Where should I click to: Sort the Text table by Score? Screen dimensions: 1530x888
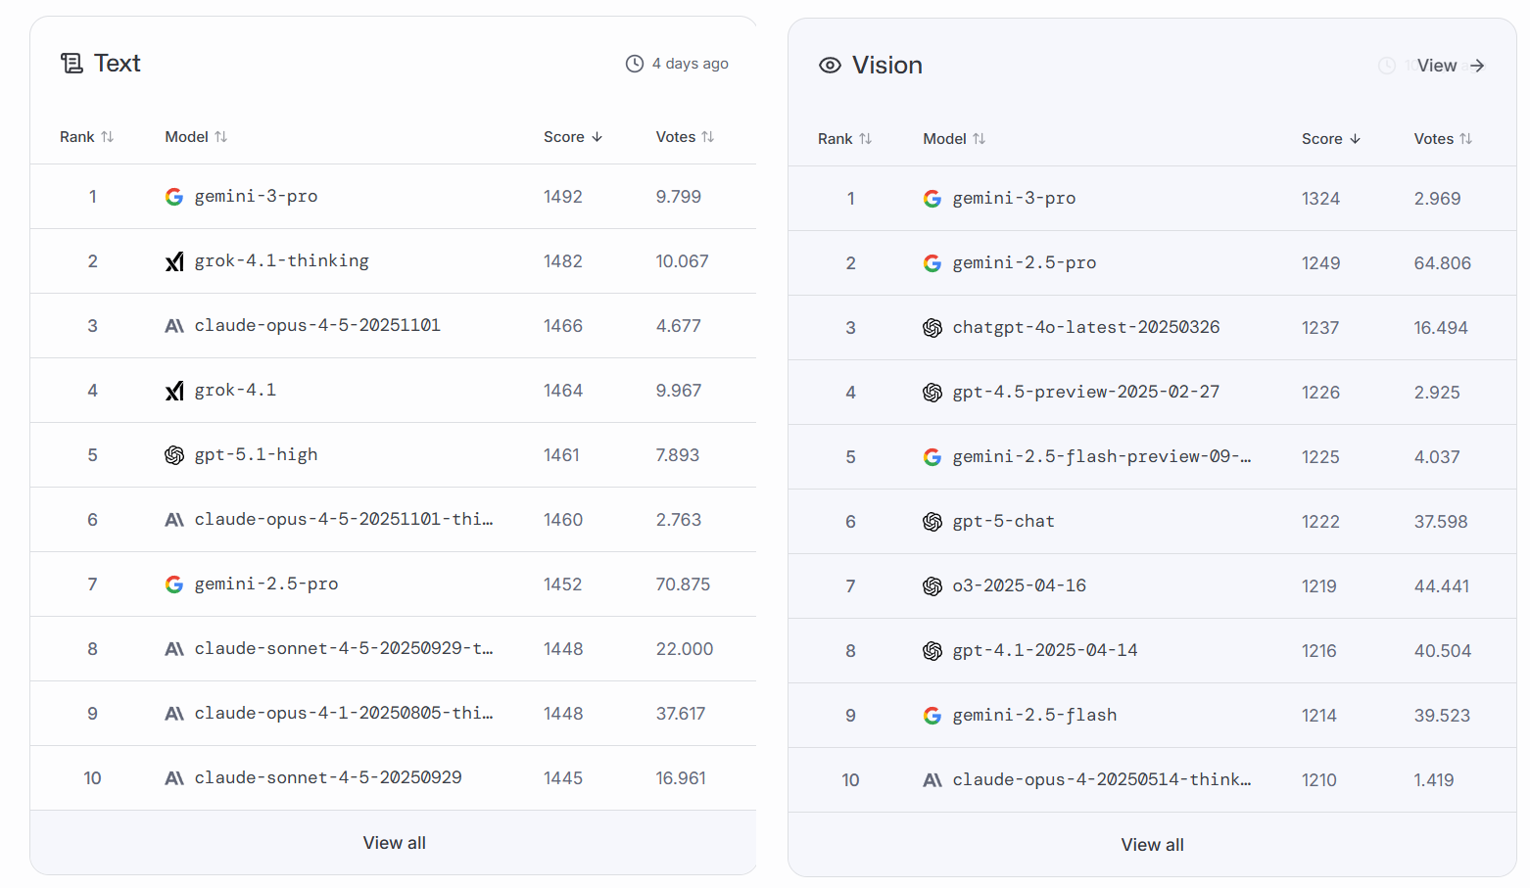(573, 137)
